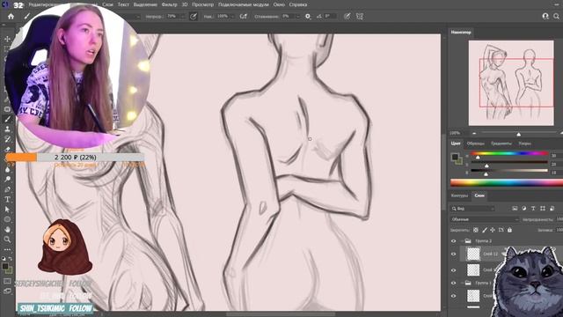Click the foreground color swatch in Color panel
The height and width of the screenshot is (317, 563).
455,157
